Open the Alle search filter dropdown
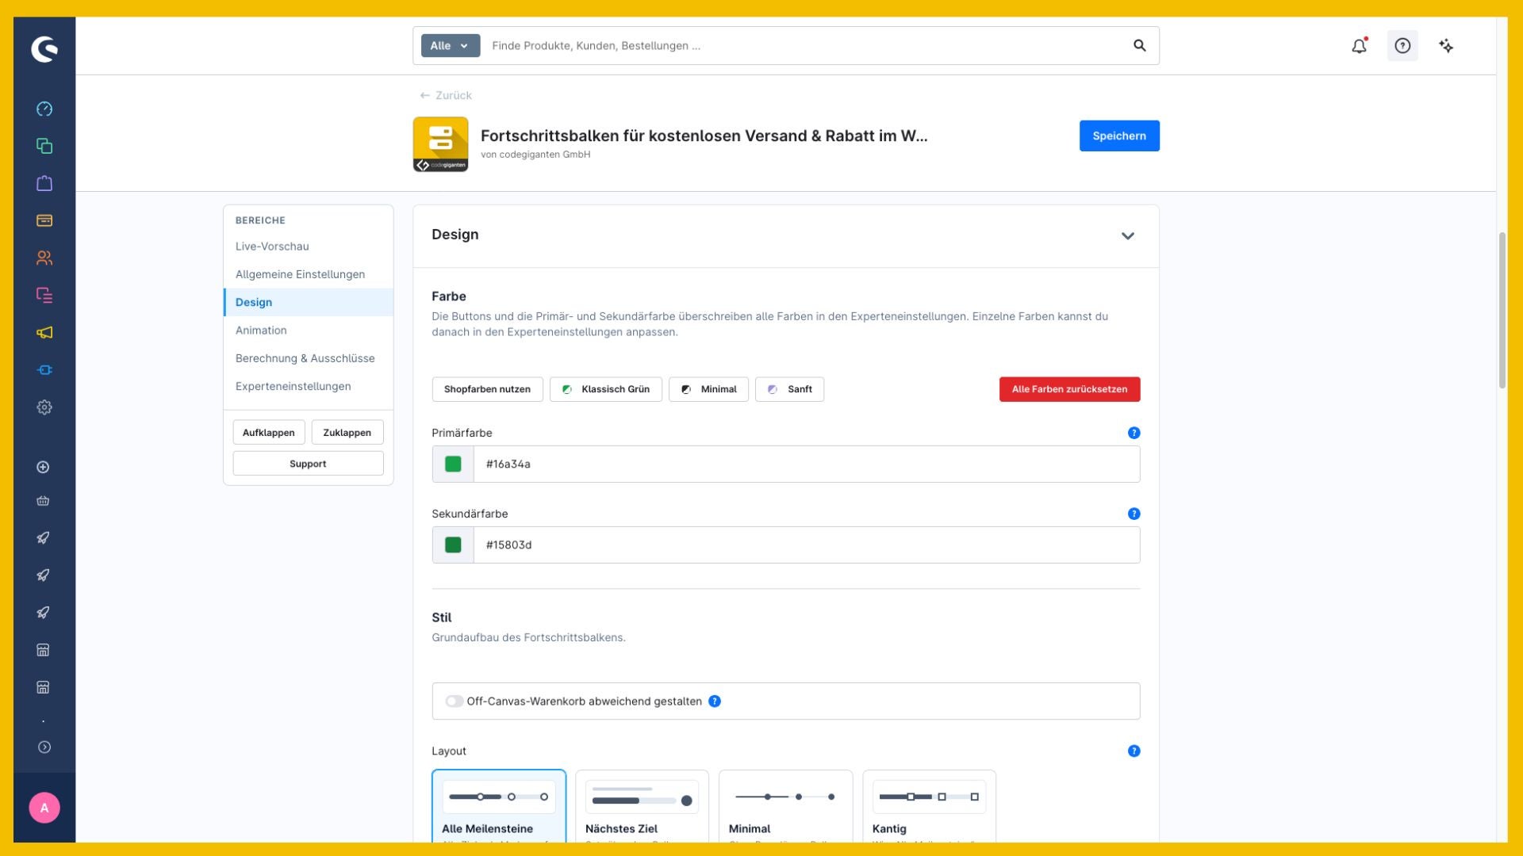The image size is (1523, 856). click(x=450, y=46)
